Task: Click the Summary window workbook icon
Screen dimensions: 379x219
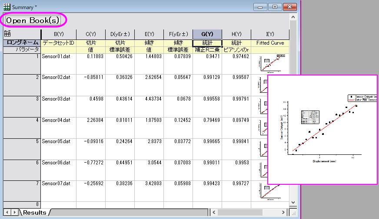Action: point(7,7)
